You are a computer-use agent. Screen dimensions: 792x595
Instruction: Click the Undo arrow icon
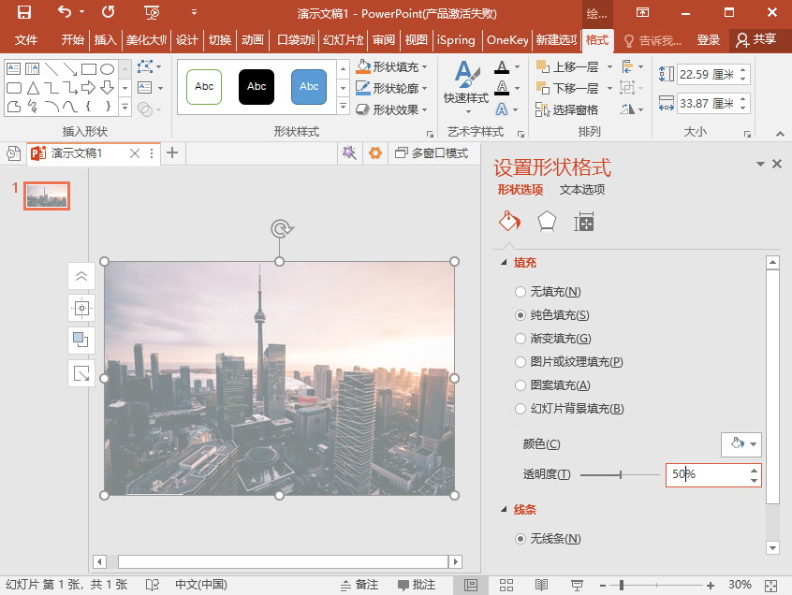64,13
